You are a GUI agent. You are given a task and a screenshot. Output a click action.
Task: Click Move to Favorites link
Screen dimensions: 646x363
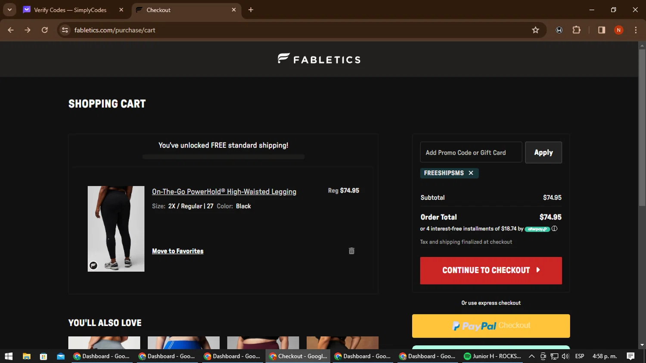(177, 251)
